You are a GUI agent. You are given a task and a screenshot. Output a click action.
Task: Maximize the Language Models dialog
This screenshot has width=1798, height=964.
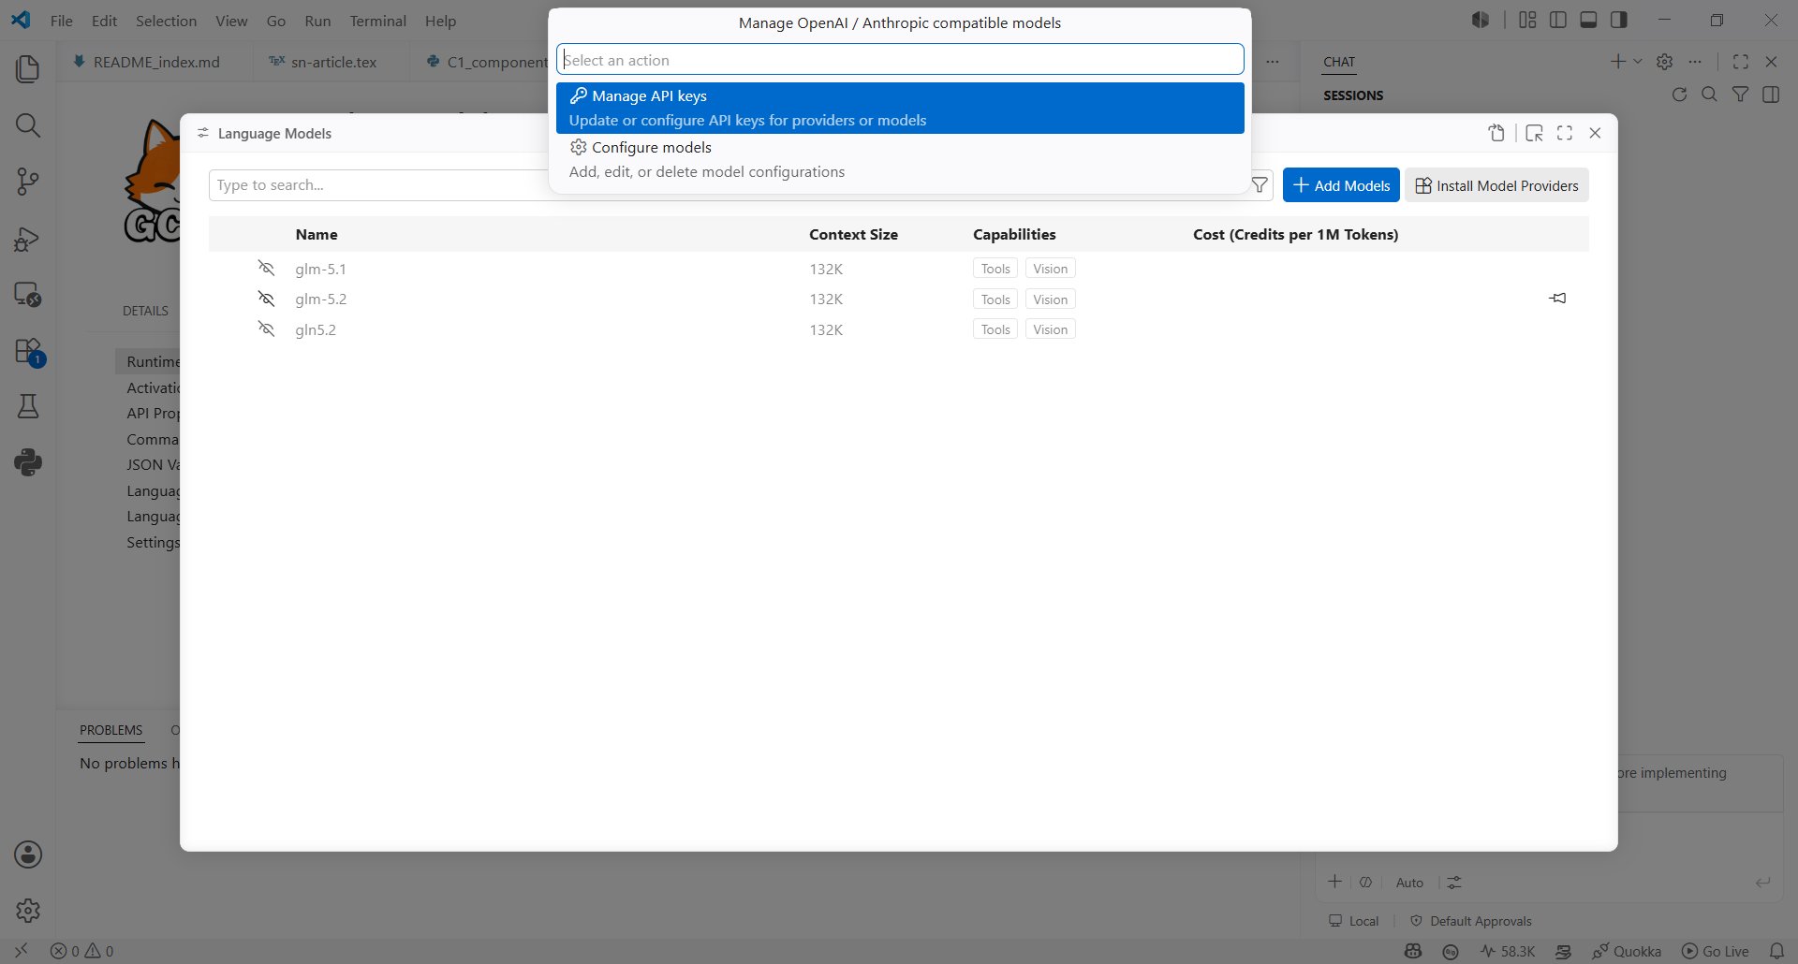click(x=1565, y=133)
